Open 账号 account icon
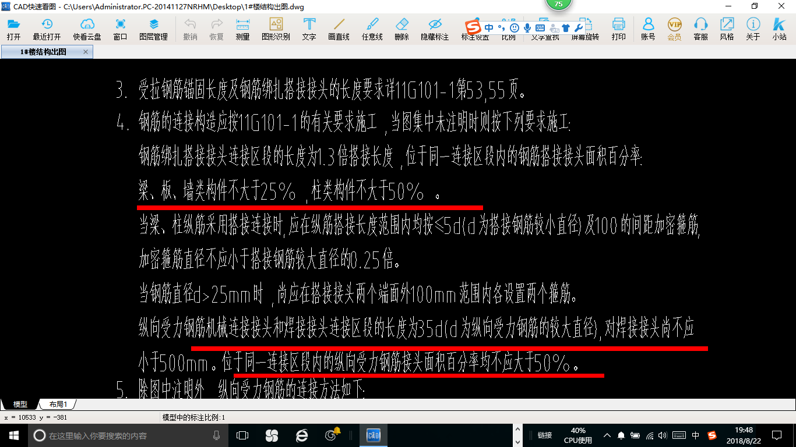 [x=648, y=29]
